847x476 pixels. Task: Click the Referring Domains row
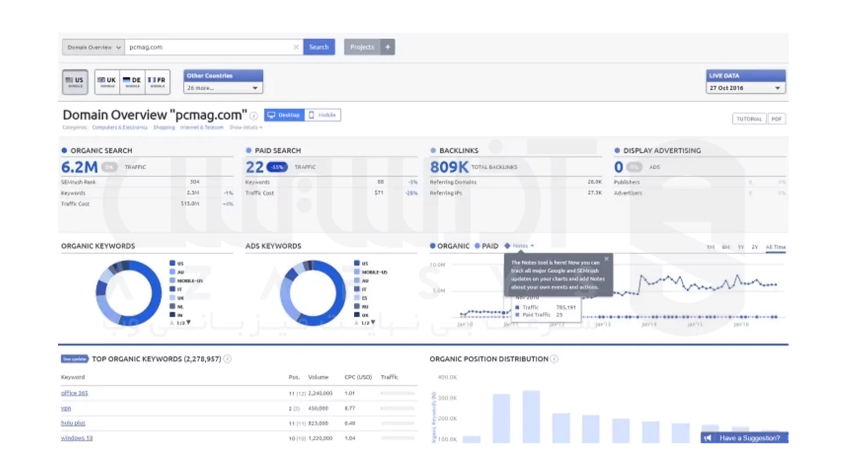(x=516, y=182)
